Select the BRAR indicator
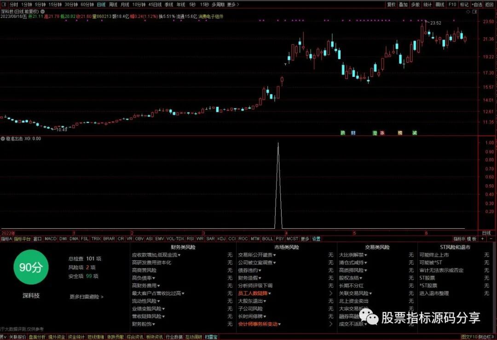The height and width of the screenshot is (340, 497). pyautogui.click(x=109, y=239)
